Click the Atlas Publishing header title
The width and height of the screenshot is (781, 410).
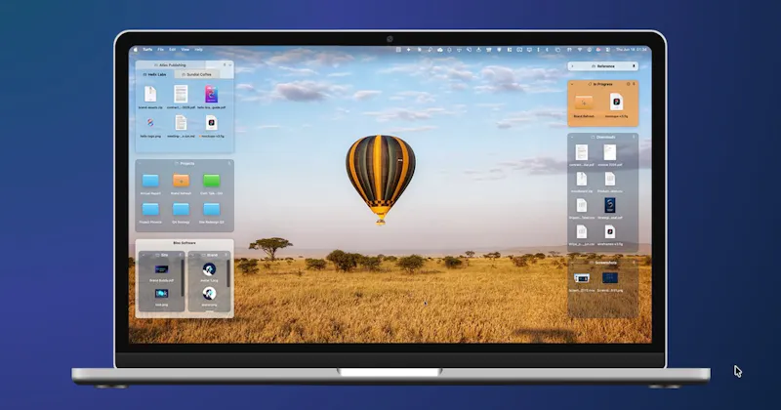tap(174, 65)
